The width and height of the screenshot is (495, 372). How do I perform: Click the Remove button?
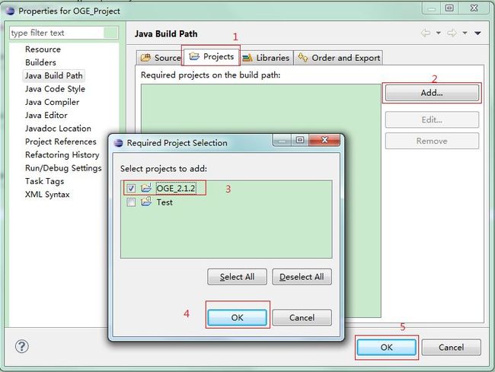point(432,141)
